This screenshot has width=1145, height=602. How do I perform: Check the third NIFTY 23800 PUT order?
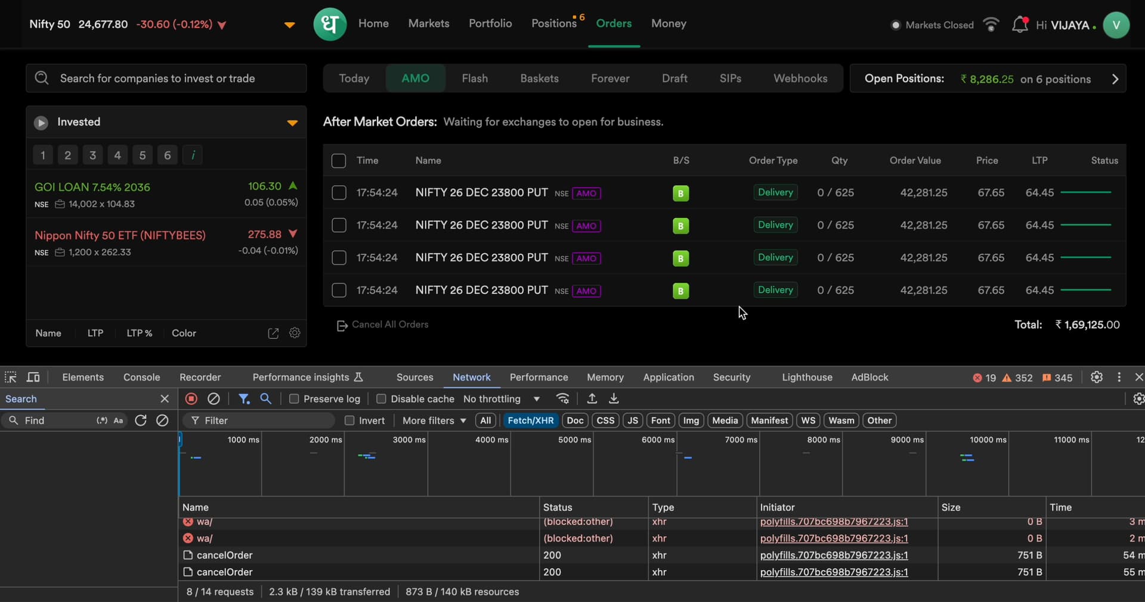[339, 257]
